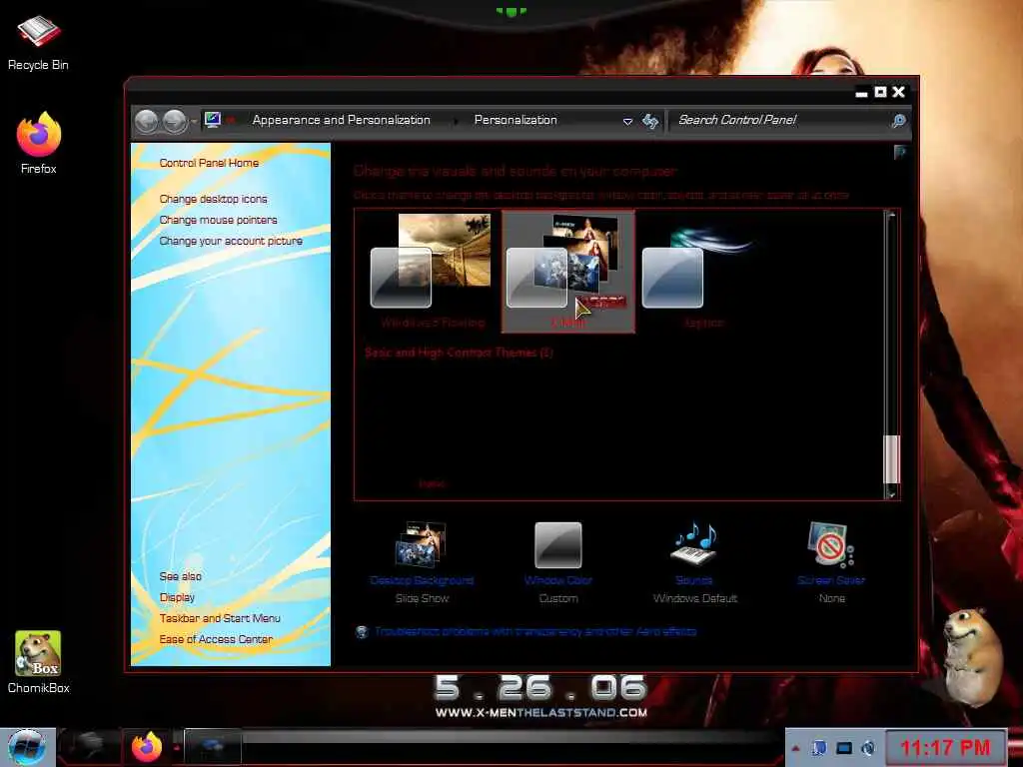Viewport: 1023px width, 767px height.
Task: Expand breadcrumb arrow after Appearance and Personalization
Action: [455, 121]
